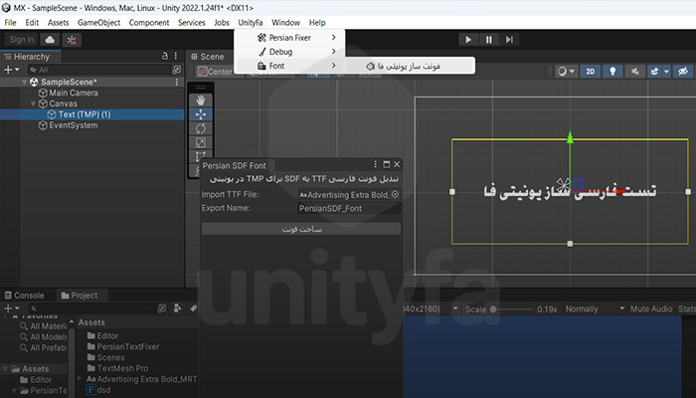The height and width of the screenshot is (398, 696).
Task: Click Stats in Game view toolbar
Action: (686, 308)
